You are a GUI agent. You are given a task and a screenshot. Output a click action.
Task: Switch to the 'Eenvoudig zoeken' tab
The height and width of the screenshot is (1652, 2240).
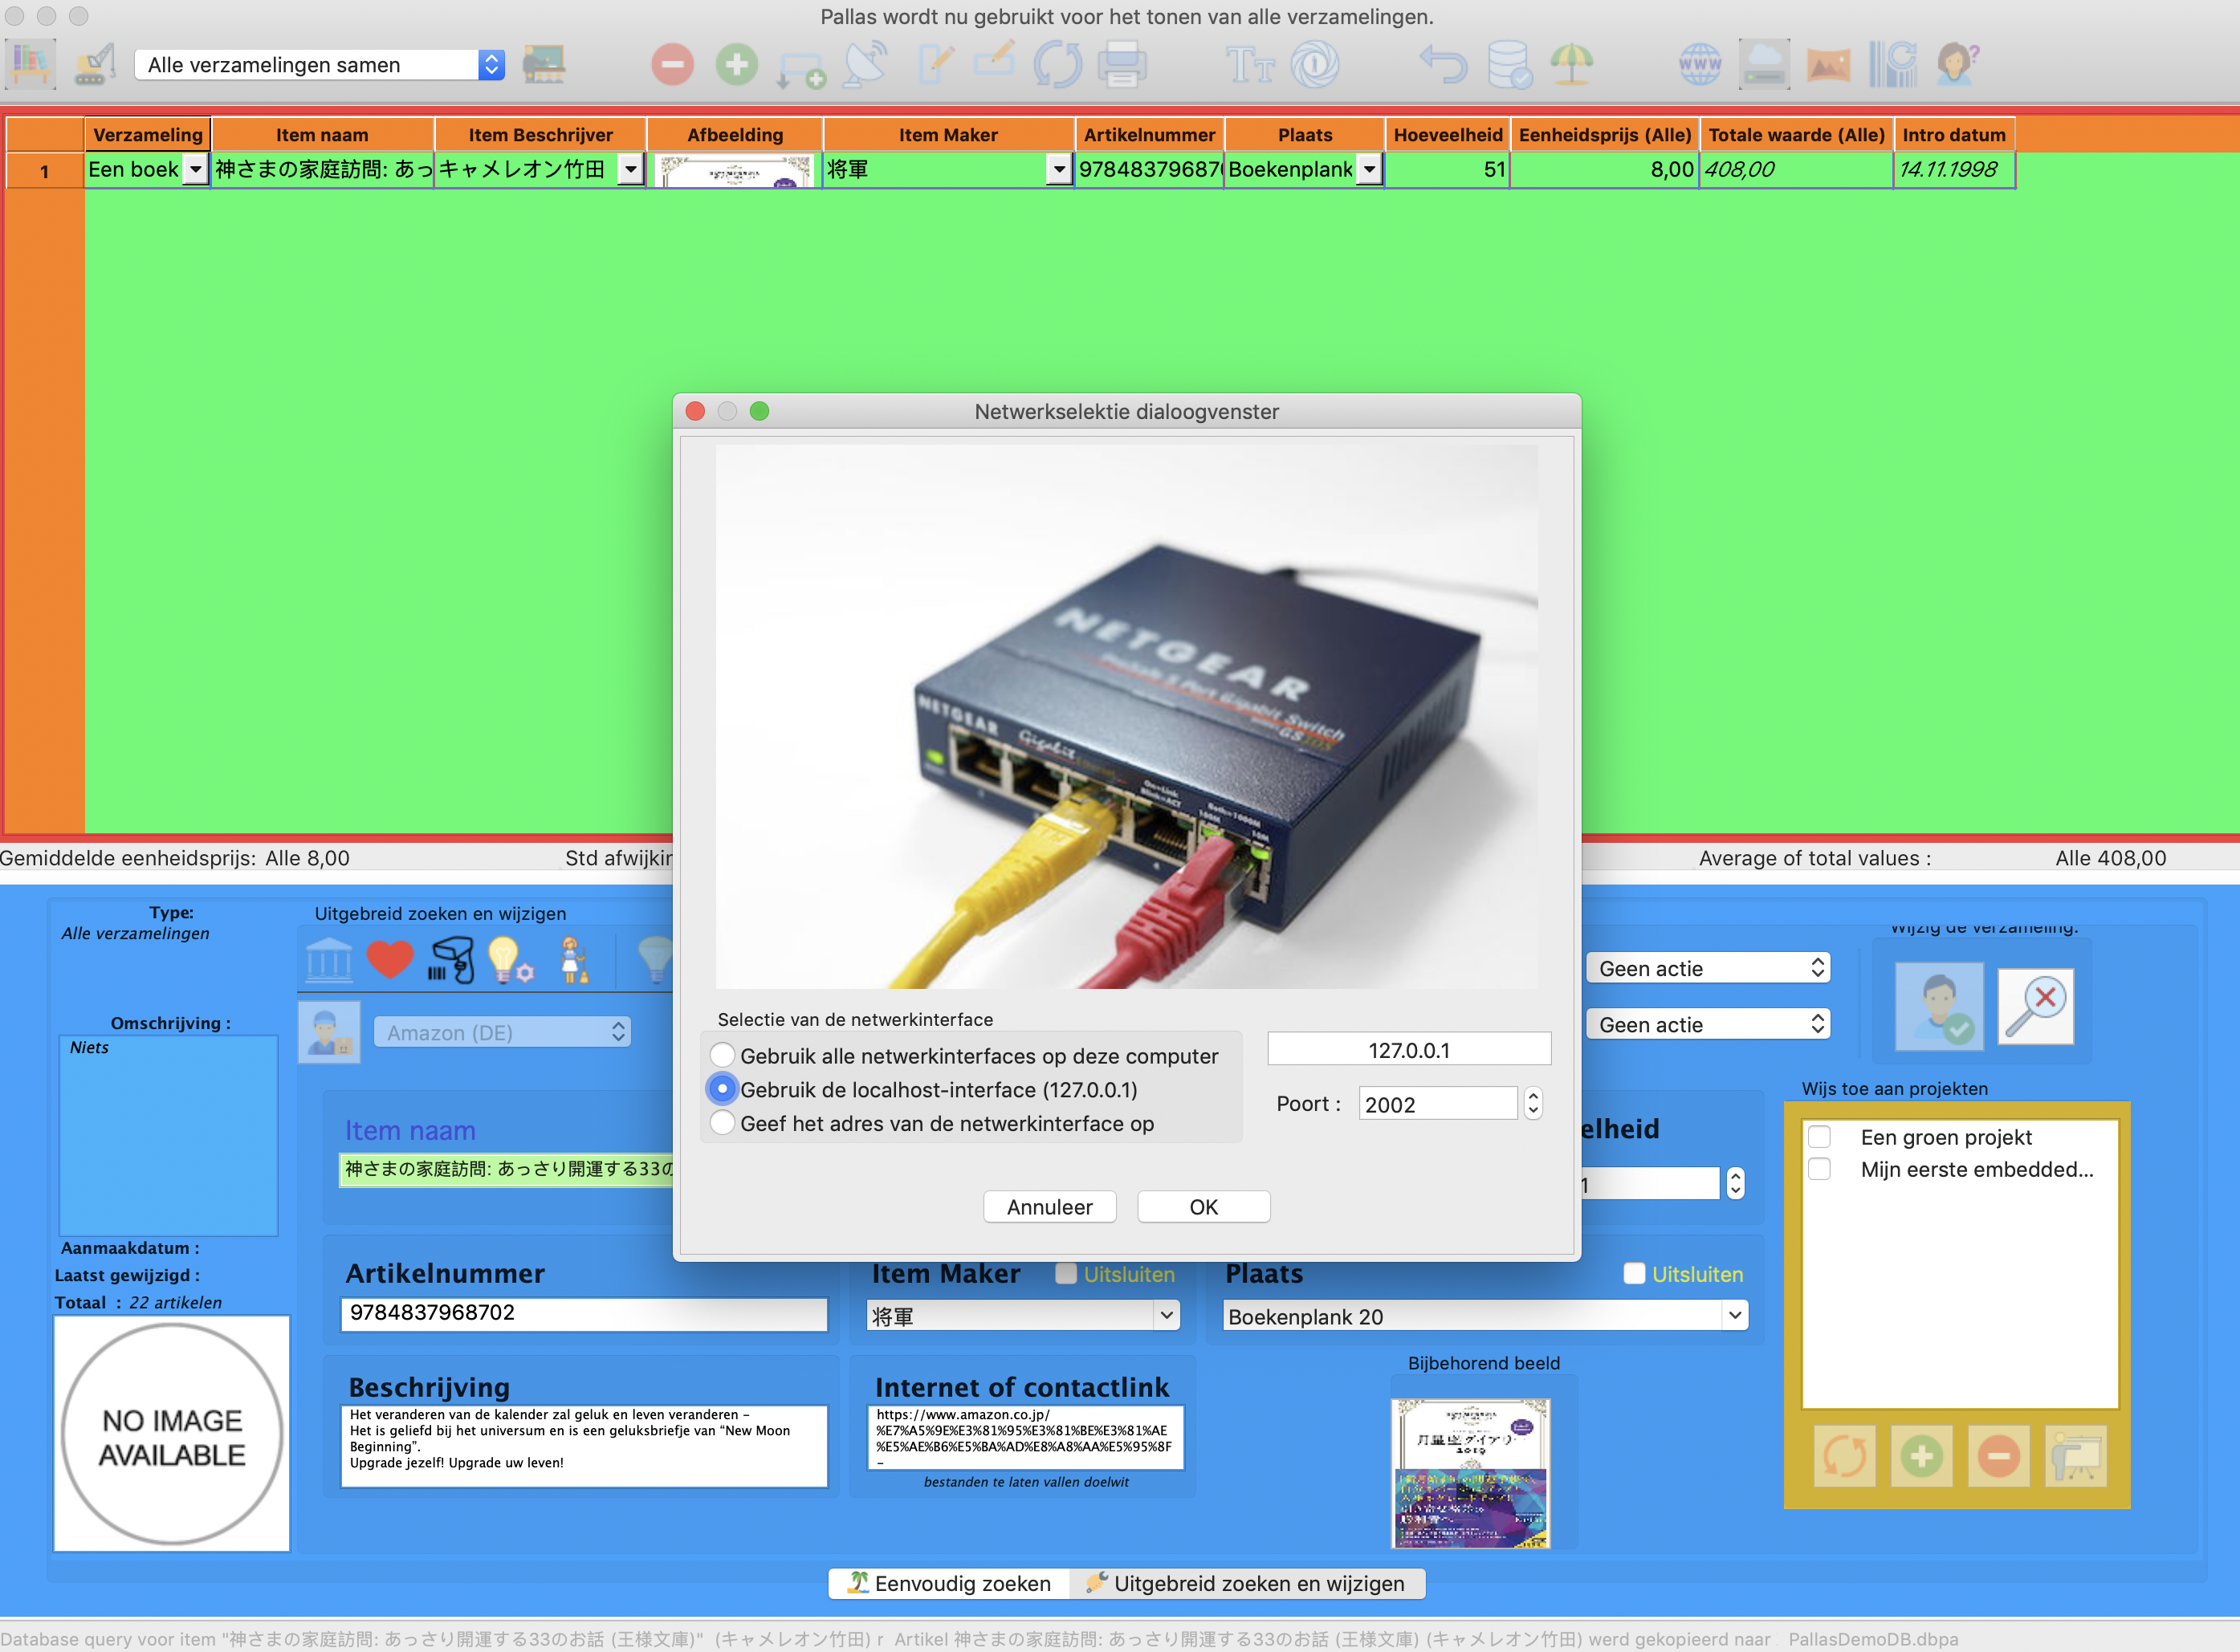pos(949,1583)
